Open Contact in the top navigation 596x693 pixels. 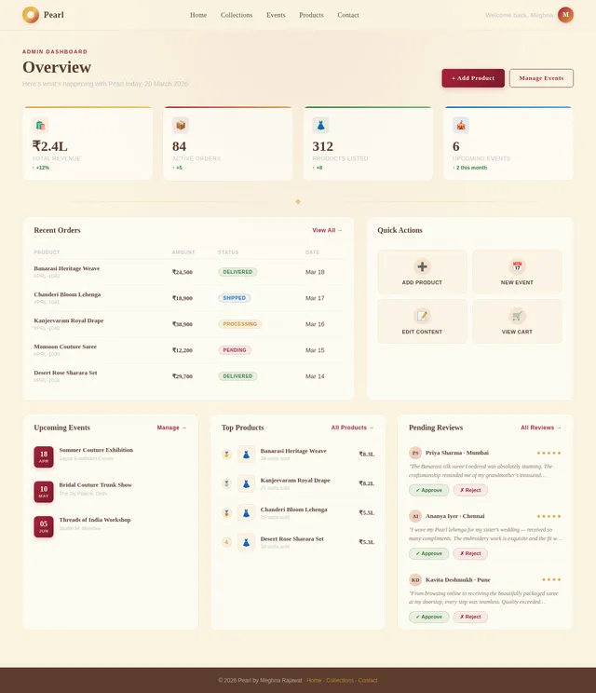pyautogui.click(x=348, y=15)
